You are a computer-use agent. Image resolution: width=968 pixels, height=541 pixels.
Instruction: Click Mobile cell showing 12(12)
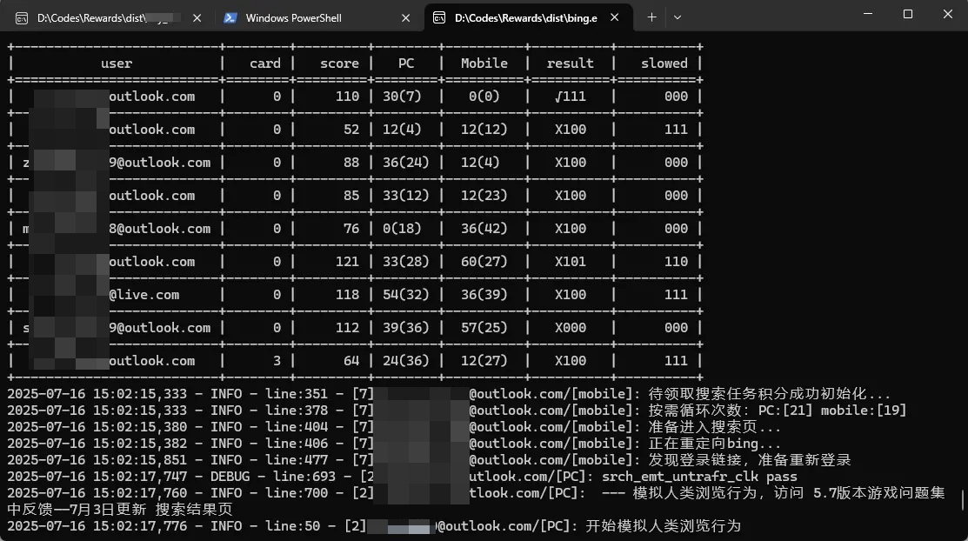[484, 129]
